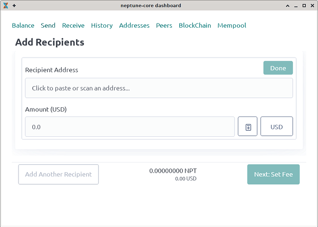Click into the Amount (USD) field
Screen dimensions: 318x227
[130, 127]
